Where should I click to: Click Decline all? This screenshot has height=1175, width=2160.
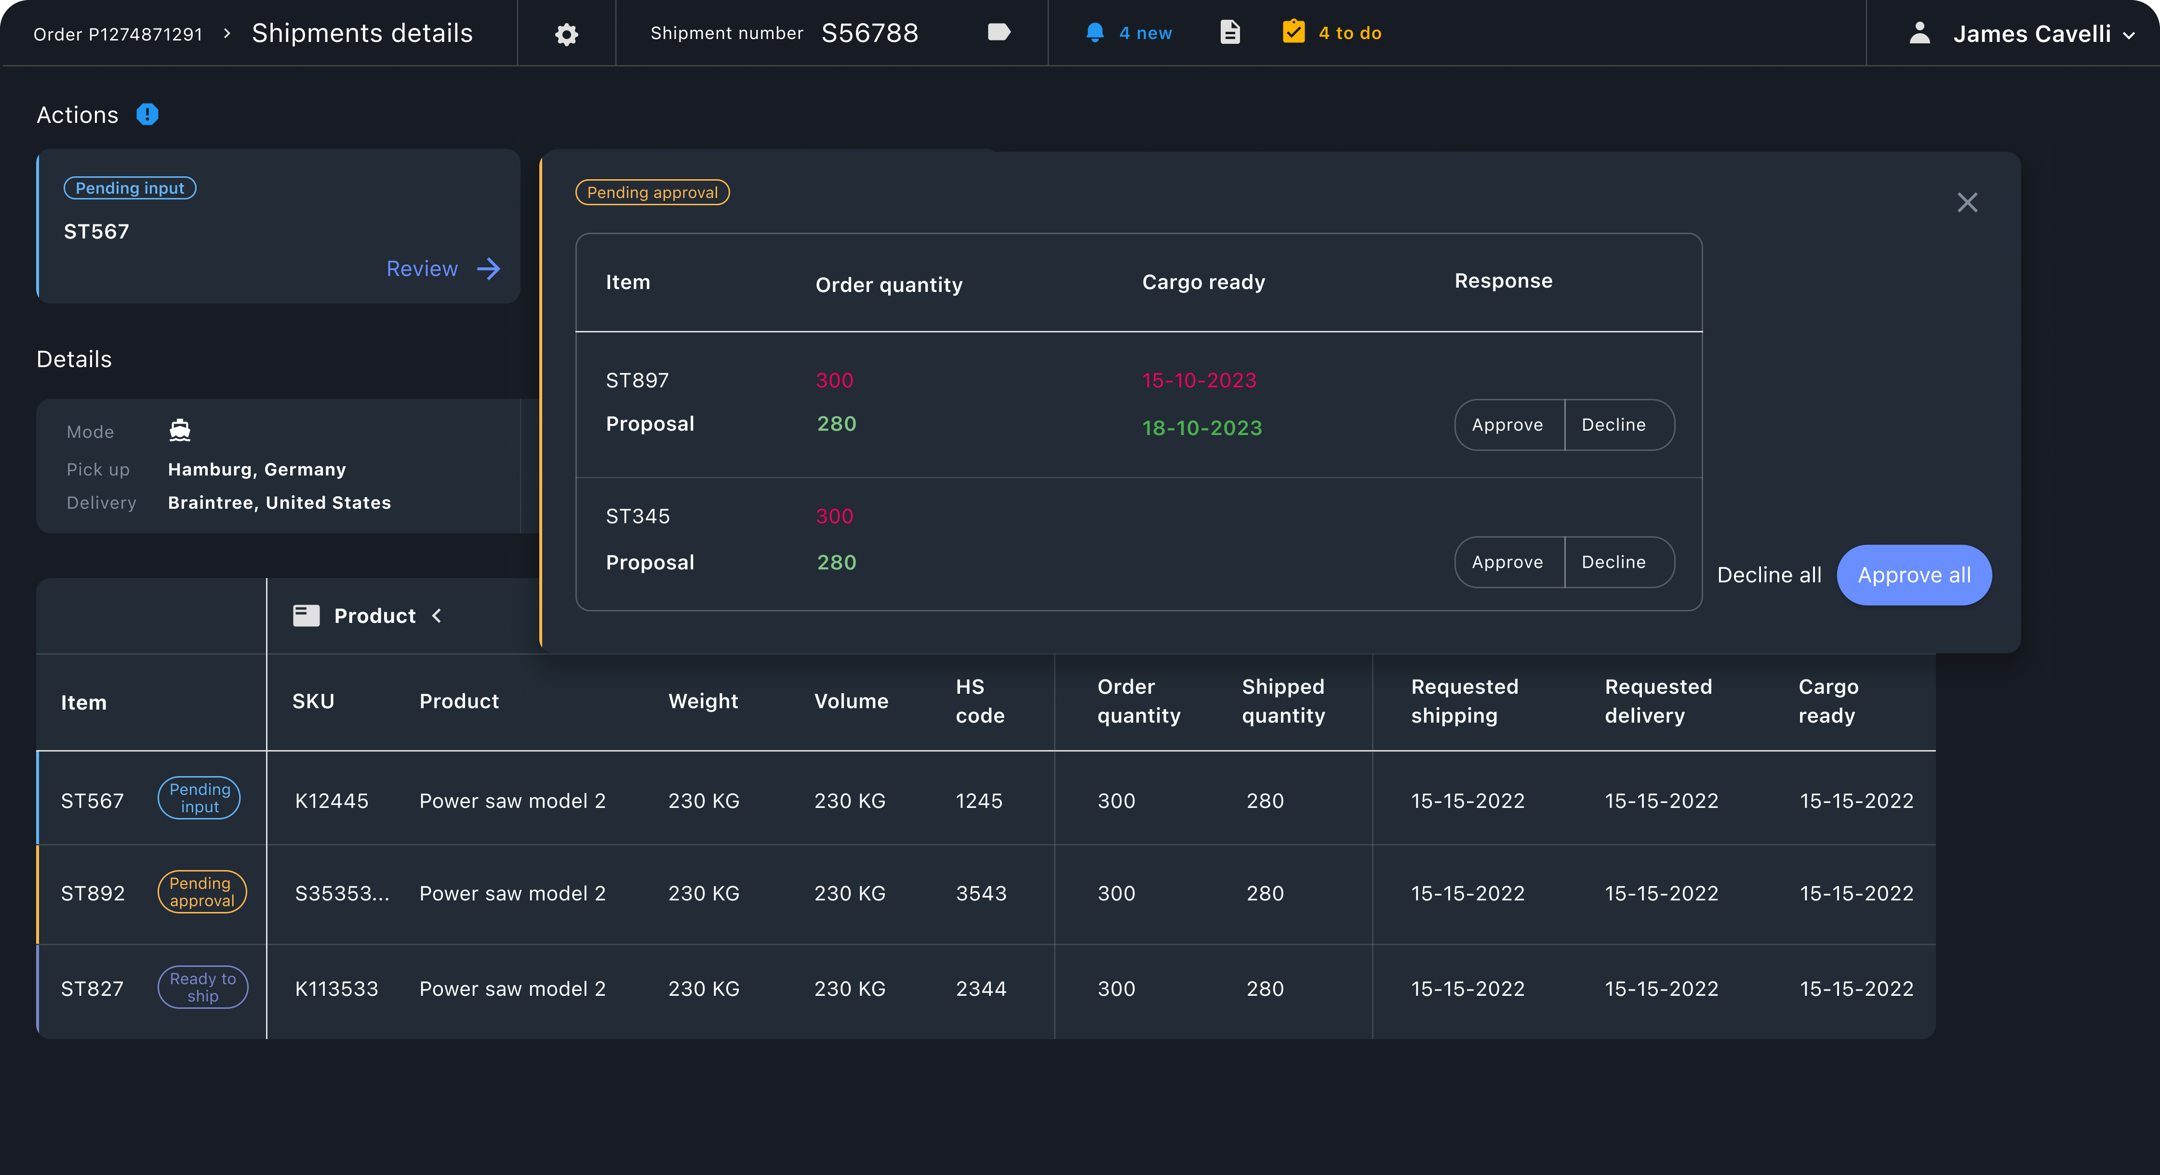coord(1769,575)
